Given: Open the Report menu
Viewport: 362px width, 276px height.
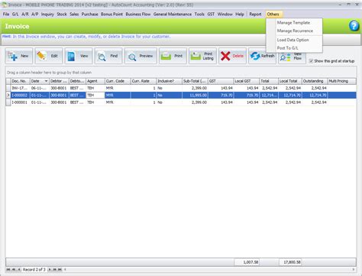Looking at the screenshot, I should tap(255, 15).
